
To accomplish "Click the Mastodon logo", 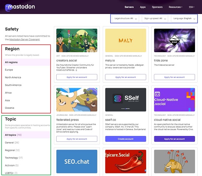I will click(x=20, y=7).
